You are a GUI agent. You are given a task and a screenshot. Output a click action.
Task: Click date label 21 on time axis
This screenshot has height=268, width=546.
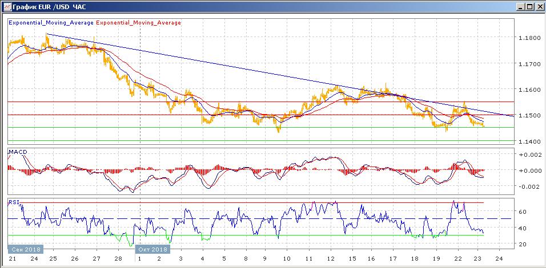(x=12, y=259)
